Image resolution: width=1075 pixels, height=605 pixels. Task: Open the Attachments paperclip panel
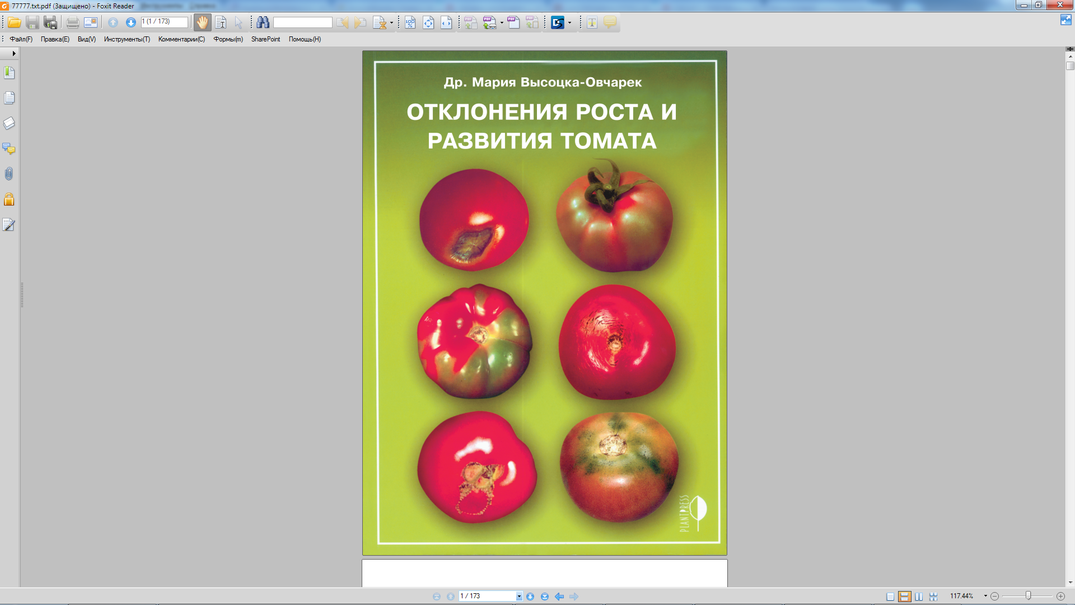(9, 174)
